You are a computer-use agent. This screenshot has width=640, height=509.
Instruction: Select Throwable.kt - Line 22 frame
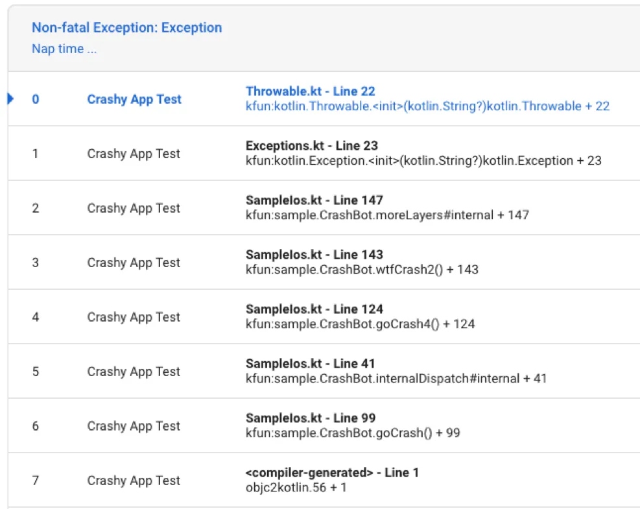pyautogui.click(x=324, y=99)
